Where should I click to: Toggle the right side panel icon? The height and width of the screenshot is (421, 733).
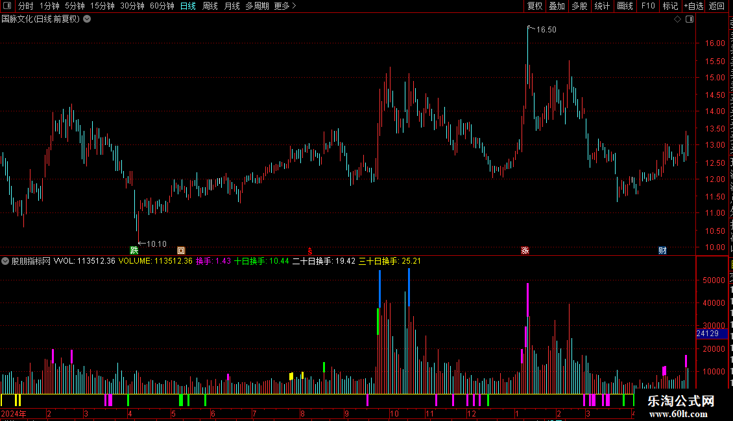pos(690,19)
